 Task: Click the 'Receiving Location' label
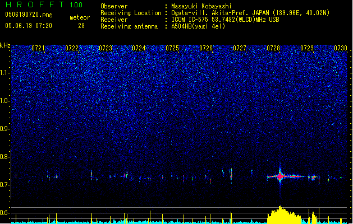point(131,13)
